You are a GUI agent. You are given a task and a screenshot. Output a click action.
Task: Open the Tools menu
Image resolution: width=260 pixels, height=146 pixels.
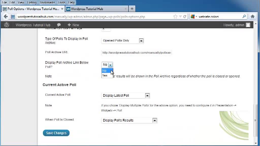[61, 3]
